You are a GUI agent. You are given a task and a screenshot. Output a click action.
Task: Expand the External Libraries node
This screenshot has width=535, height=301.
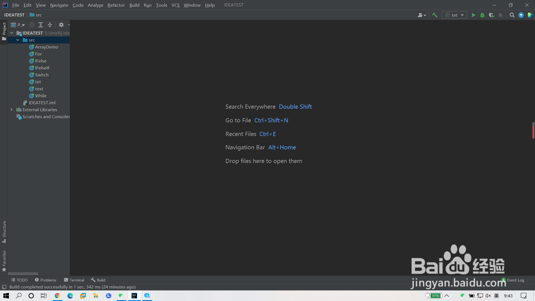click(11, 110)
